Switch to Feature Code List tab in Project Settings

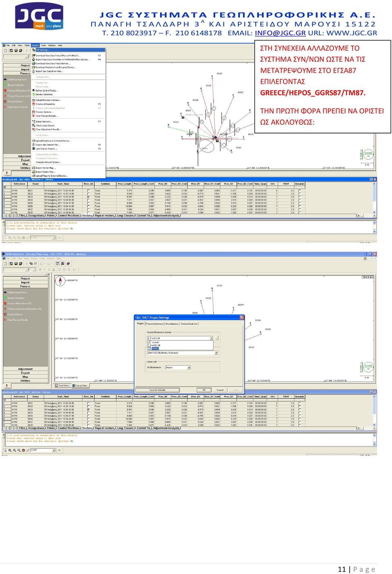point(189,324)
